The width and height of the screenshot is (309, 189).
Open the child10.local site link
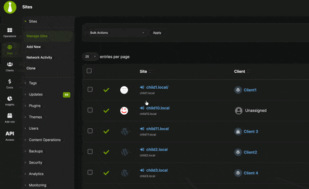coord(158,108)
